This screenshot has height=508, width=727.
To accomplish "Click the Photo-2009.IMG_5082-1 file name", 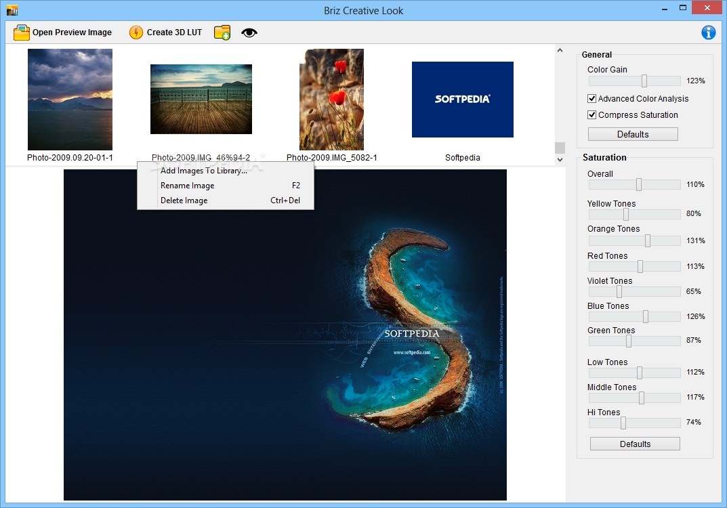I will [331, 158].
